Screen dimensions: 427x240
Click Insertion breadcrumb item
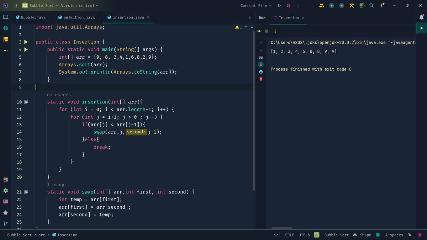64,235
